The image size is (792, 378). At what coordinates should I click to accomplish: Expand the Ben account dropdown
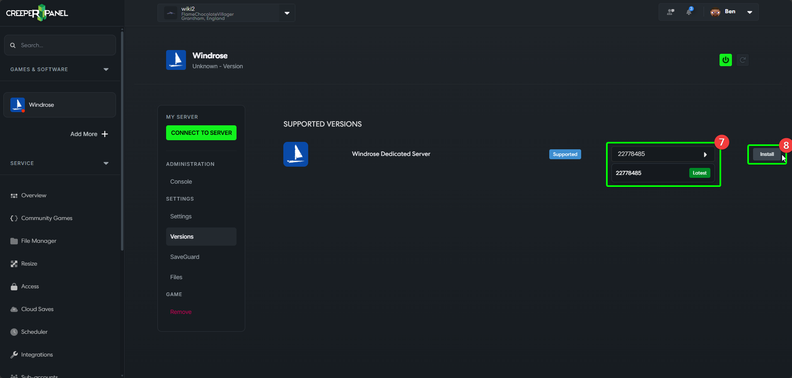(750, 12)
